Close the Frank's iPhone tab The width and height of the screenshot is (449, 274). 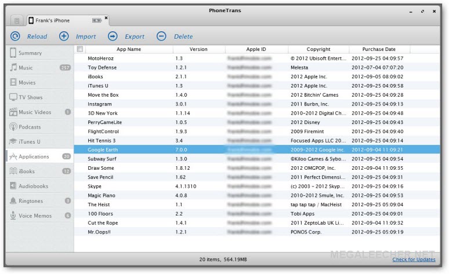click(x=106, y=18)
